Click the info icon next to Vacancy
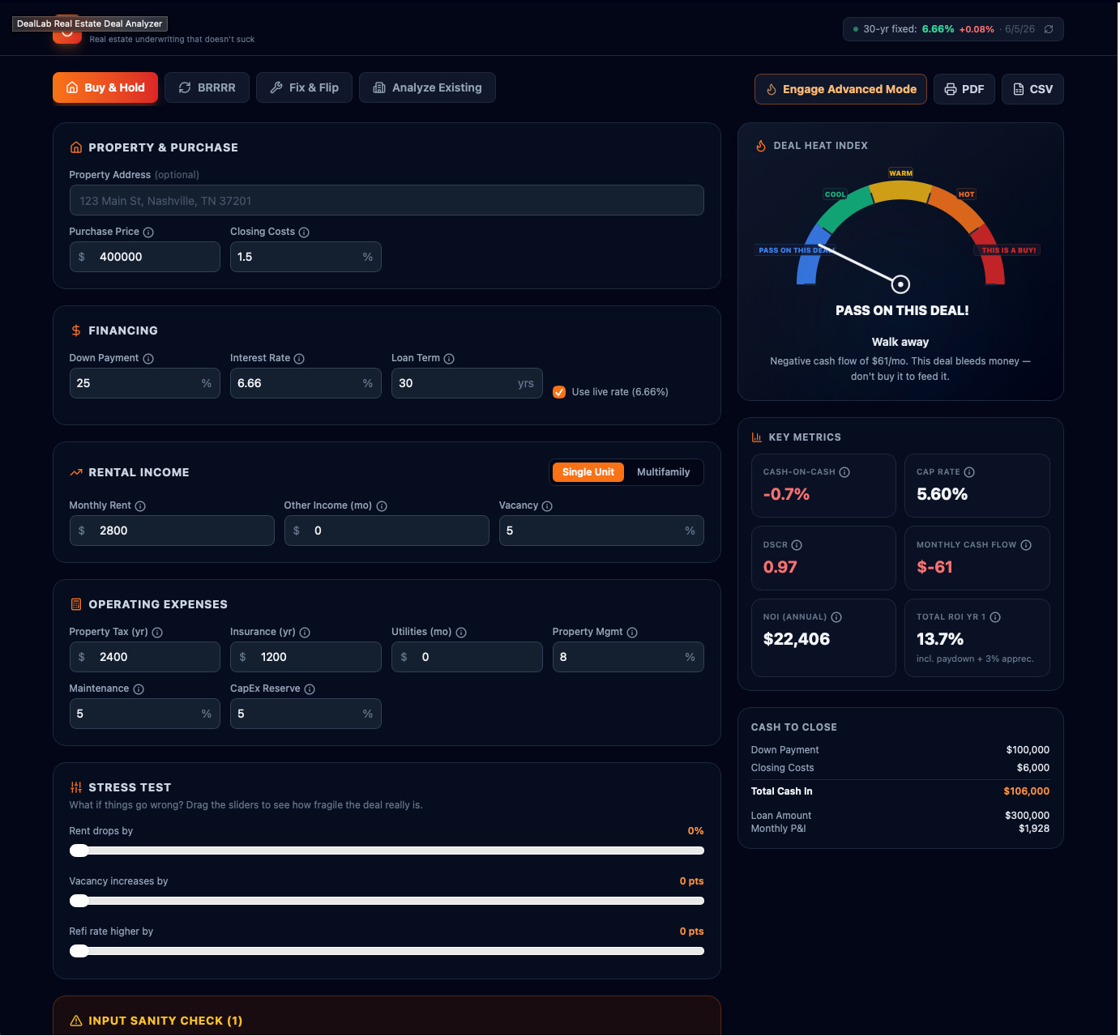This screenshot has width=1120, height=1036. pos(547,506)
